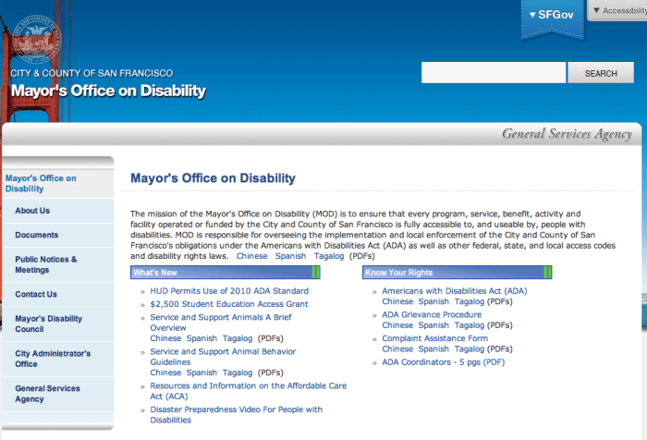Open Chinese PDF of the mission statement

[x=251, y=256]
